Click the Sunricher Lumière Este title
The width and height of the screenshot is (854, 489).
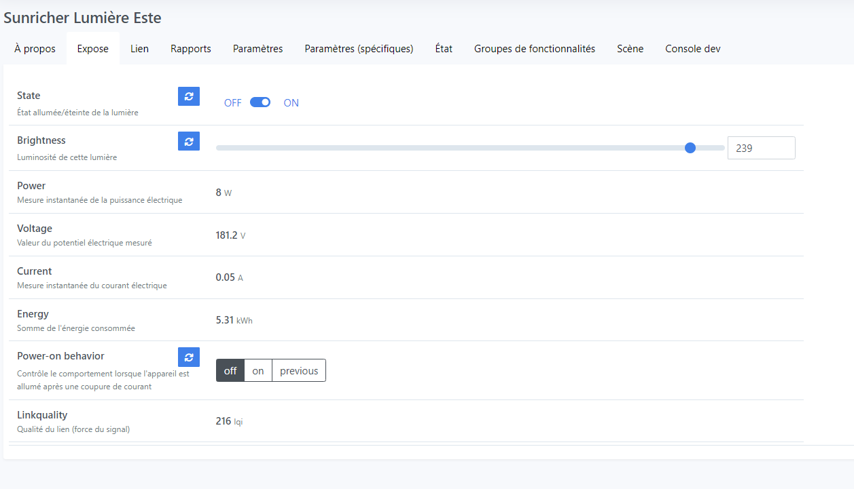82,18
